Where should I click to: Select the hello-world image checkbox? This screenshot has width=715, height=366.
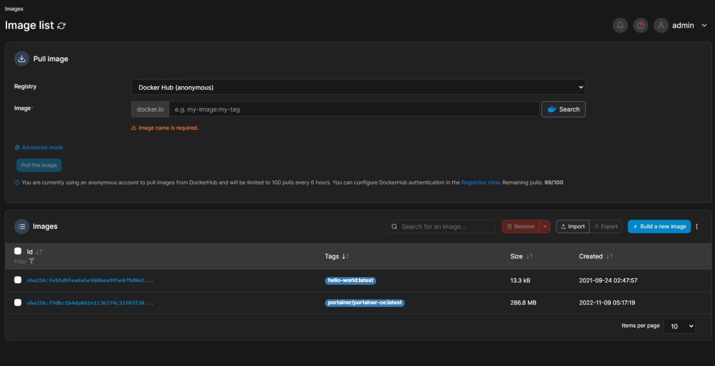point(18,280)
